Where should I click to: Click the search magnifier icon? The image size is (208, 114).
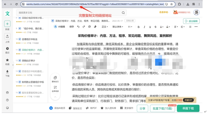click(123, 13)
